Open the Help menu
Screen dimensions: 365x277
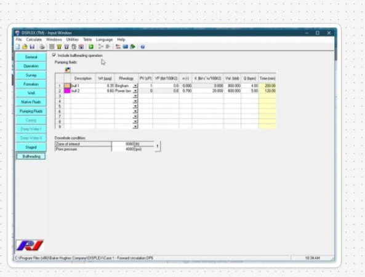[x=121, y=39]
